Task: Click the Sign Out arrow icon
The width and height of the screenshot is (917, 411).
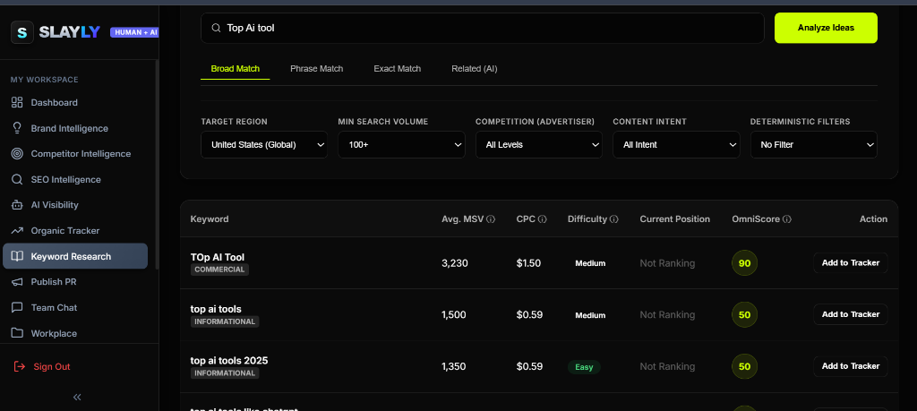Action: click(20, 366)
